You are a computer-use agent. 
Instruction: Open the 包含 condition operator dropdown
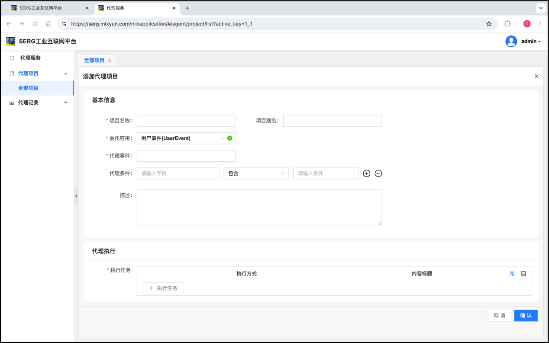(x=256, y=173)
